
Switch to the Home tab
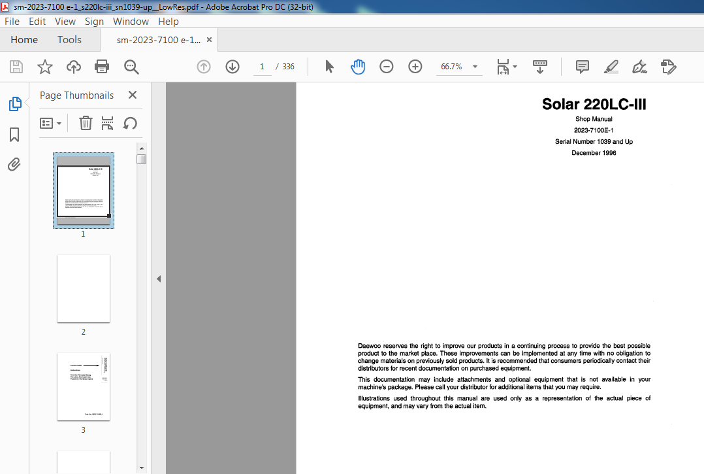tap(24, 39)
